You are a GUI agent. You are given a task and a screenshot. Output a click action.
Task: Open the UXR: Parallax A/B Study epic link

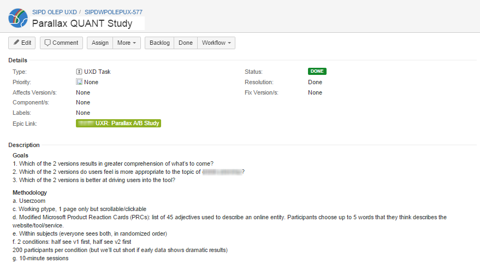(118, 124)
